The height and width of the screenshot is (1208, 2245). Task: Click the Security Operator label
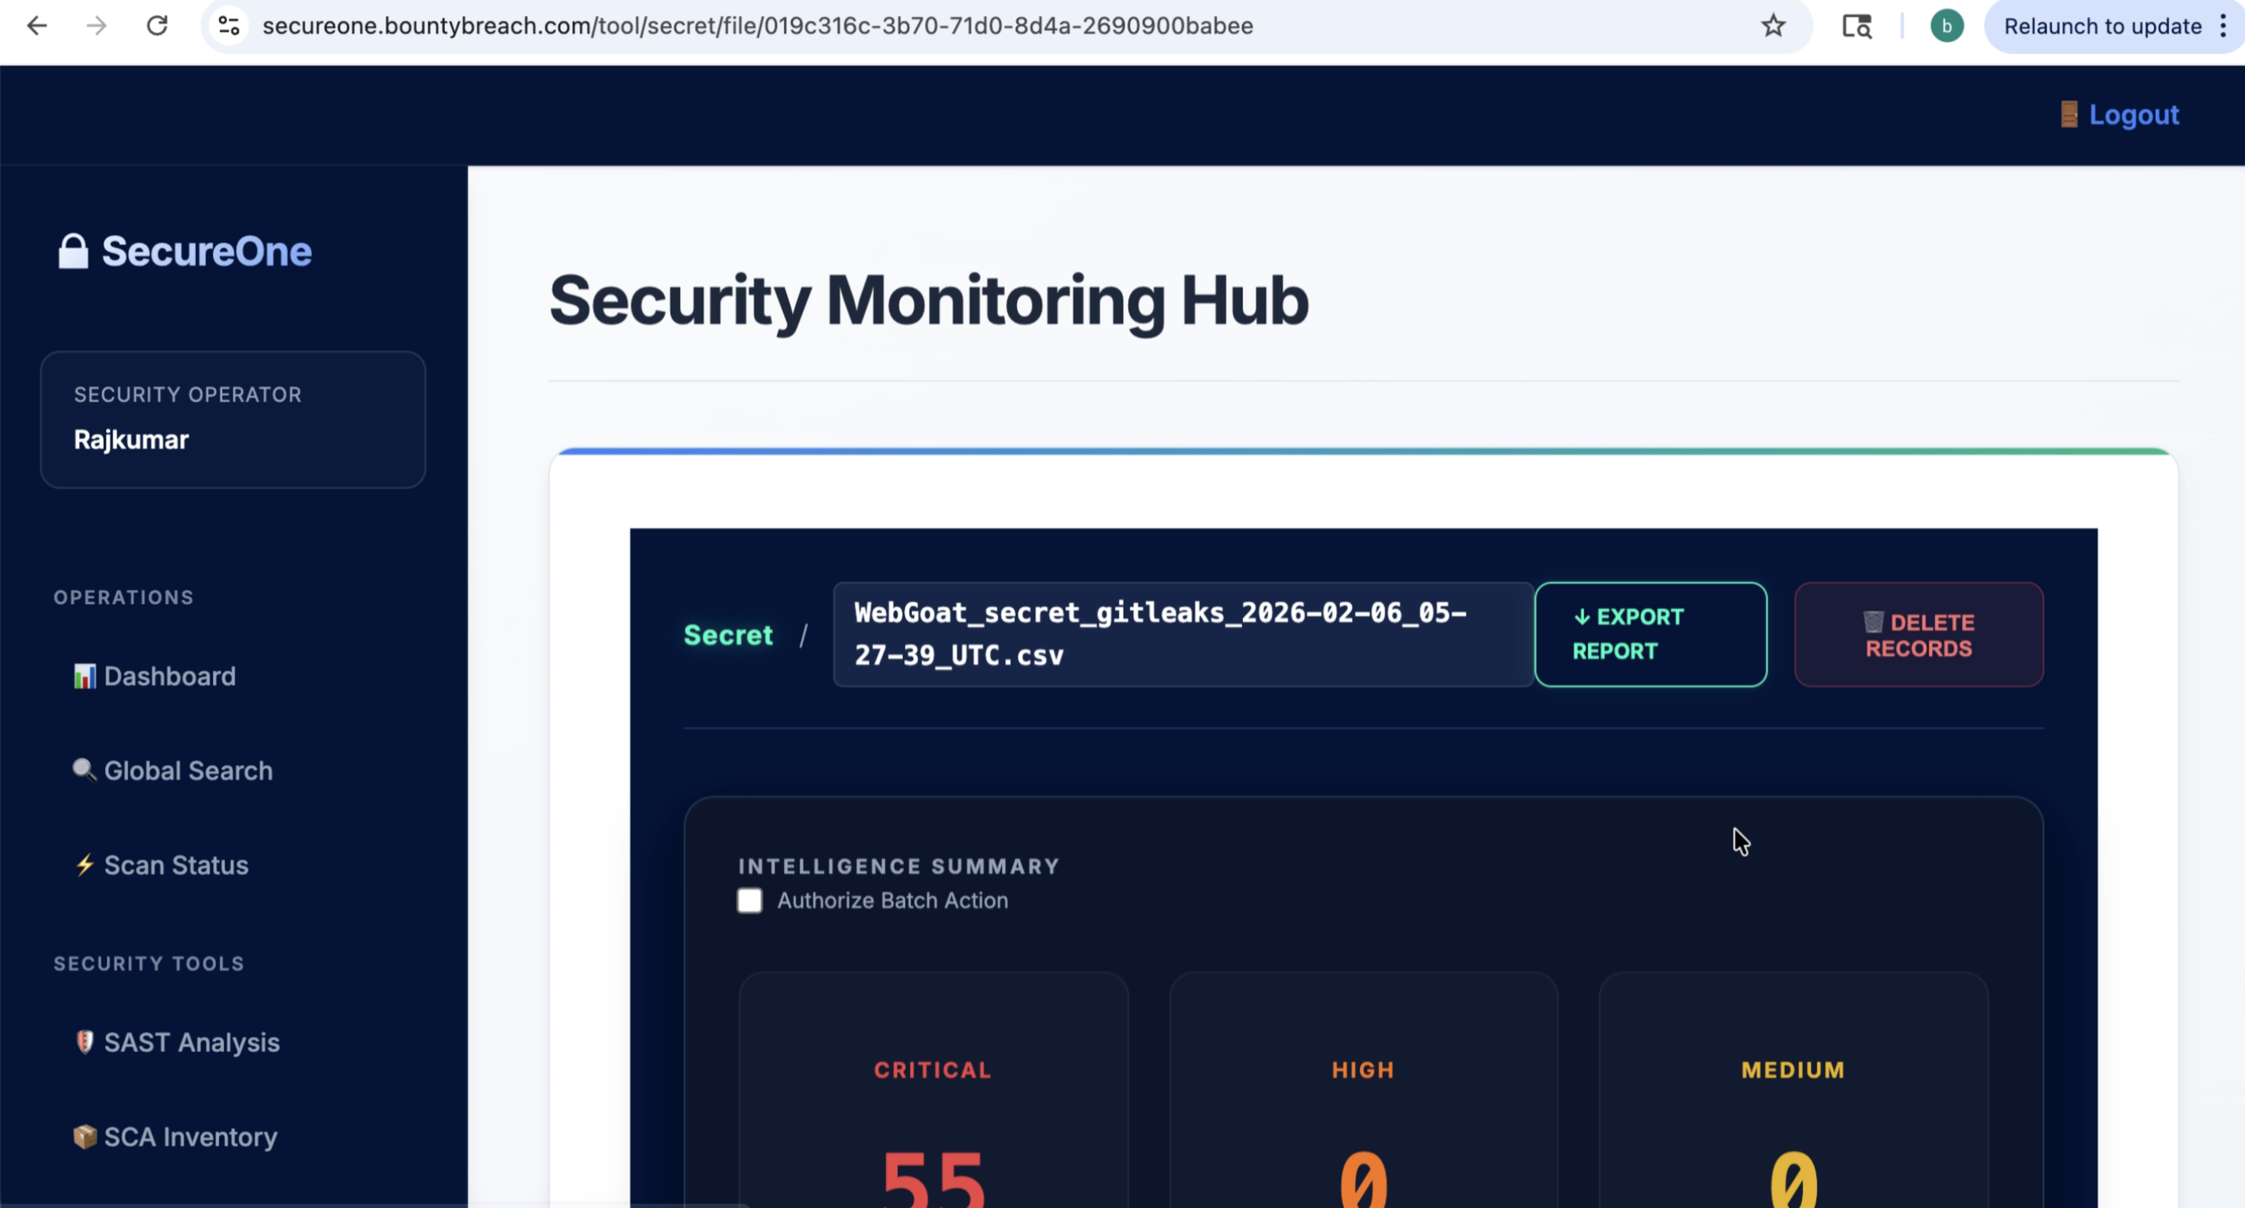click(x=187, y=394)
